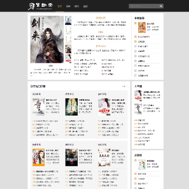Open the large 剑来 featured book cover
This screenshot has height=189, width=189.
point(47,39)
